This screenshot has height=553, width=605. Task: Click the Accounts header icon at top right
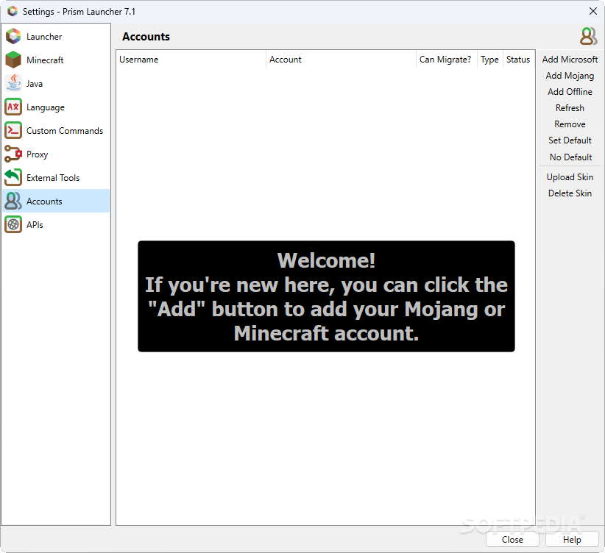coord(588,36)
